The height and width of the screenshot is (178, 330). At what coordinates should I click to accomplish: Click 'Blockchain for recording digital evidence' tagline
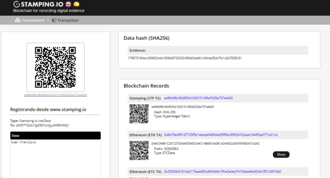click(x=49, y=11)
